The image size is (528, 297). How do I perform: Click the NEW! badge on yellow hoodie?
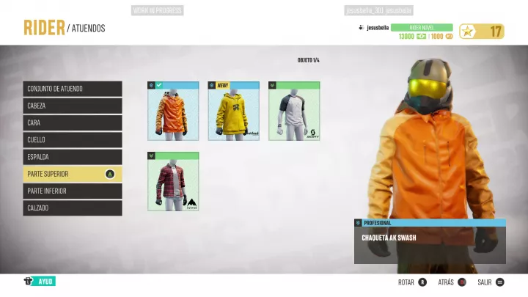tap(222, 85)
